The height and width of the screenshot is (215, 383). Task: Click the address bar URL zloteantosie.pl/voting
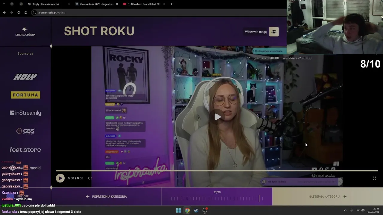(52, 13)
